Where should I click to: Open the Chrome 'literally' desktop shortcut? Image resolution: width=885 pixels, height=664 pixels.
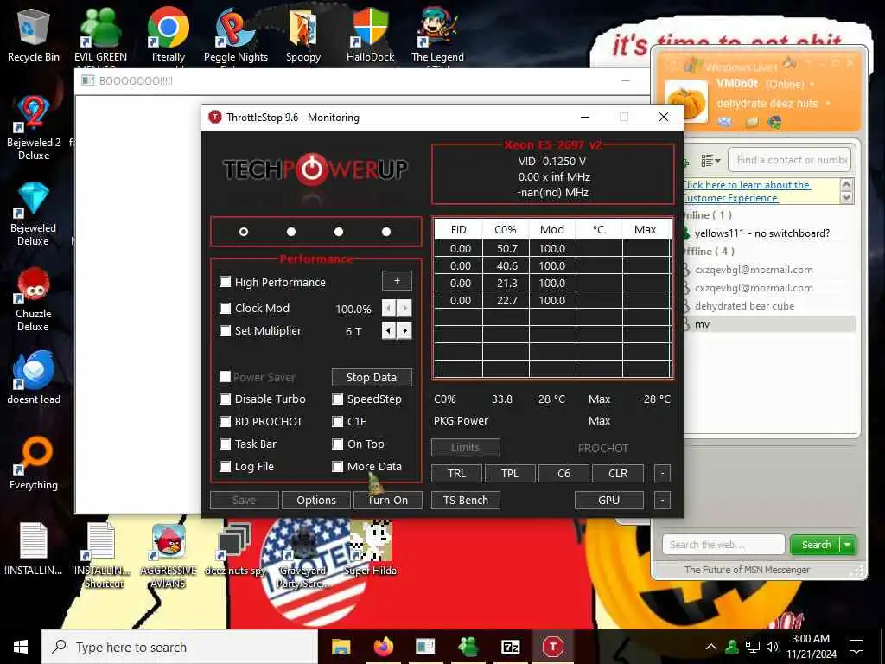[x=169, y=35]
